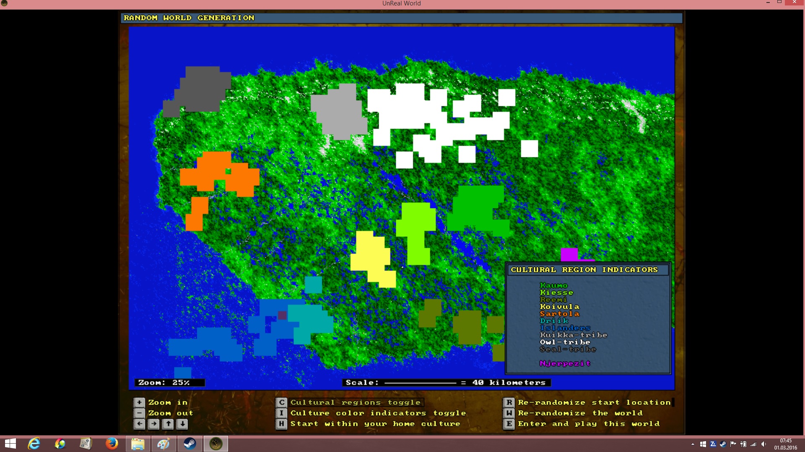Select Start within your home culture
805x452 pixels.
click(x=375, y=424)
